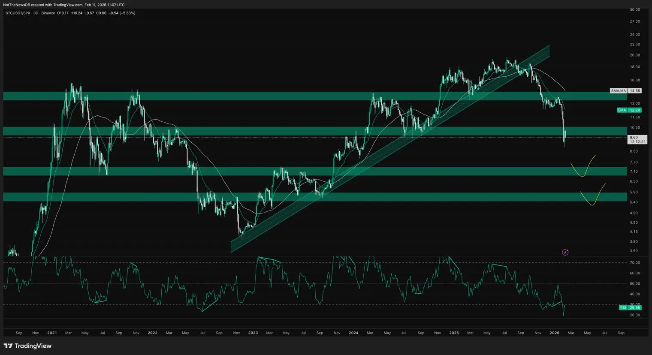Click the 16.00 price scale label
Viewport: 652px width, 355px height.
(x=635, y=80)
